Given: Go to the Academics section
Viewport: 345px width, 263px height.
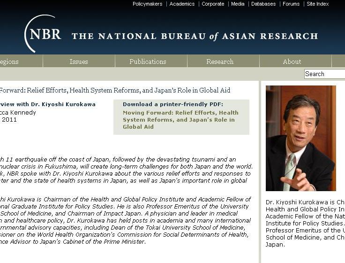Looking at the screenshot, I should pyautogui.click(x=182, y=4).
